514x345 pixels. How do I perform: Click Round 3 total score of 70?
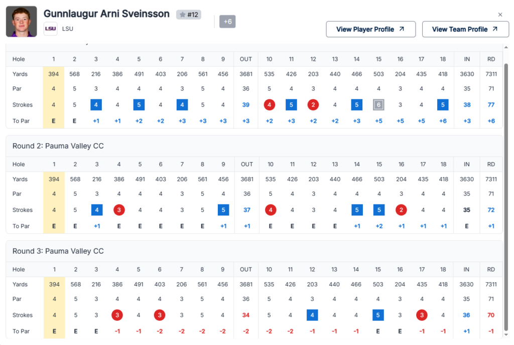491,315
